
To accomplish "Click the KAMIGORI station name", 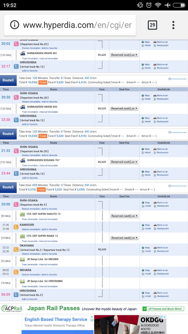I will point(27,225).
